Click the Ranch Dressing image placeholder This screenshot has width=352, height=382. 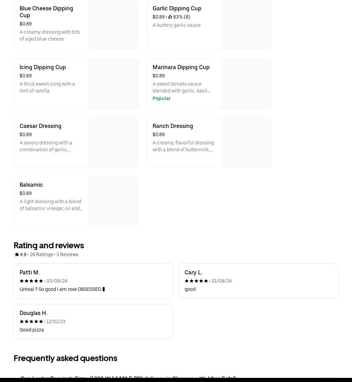[x=246, y=142]
